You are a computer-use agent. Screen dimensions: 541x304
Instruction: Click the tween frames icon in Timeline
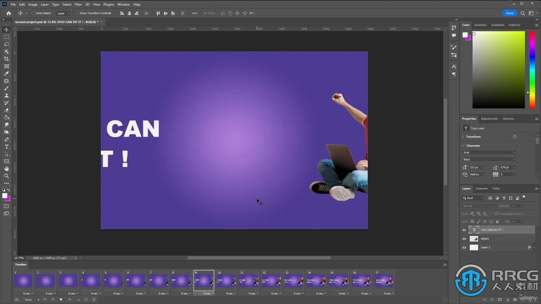tap(78, 299)
